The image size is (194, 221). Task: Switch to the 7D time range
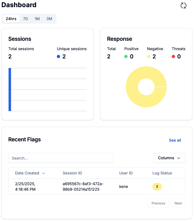tap(26, 19)
